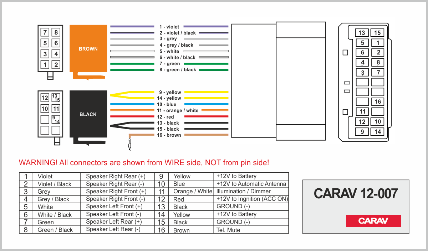Select pin 2 in top-left connector diagram

click(x=56, y=65)
